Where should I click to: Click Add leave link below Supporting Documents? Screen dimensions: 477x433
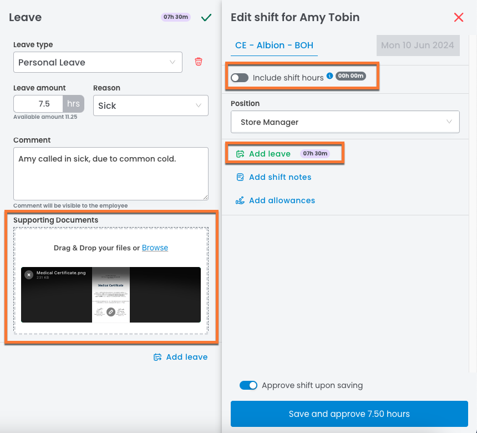pyautogui.click(x=186, y=357)
